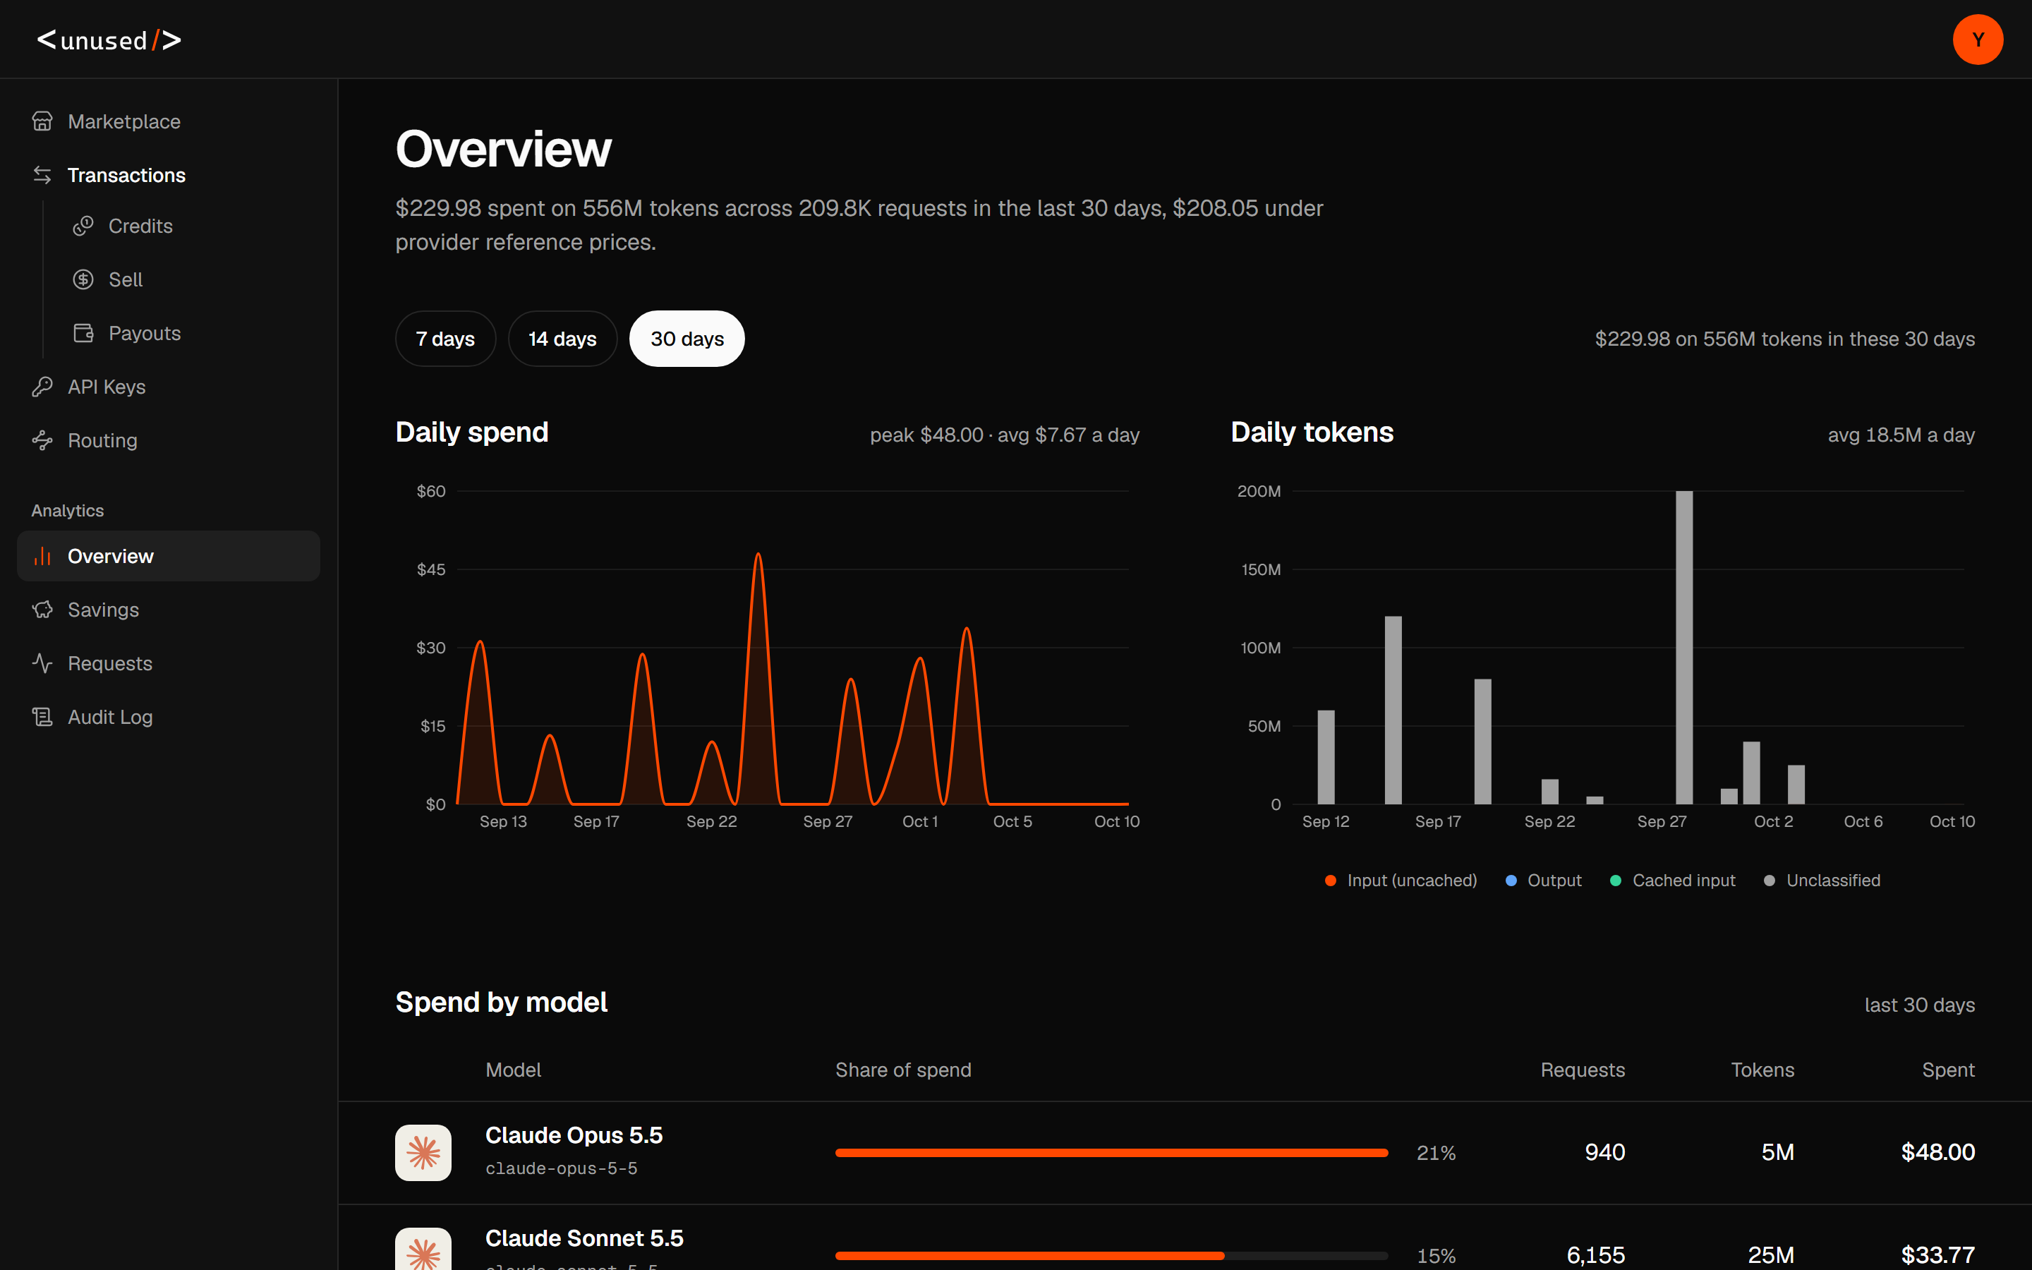Navigate to API Keys
Image resolution: width=2032 pixels, height=1270 pixels.
tap(168, 387)
